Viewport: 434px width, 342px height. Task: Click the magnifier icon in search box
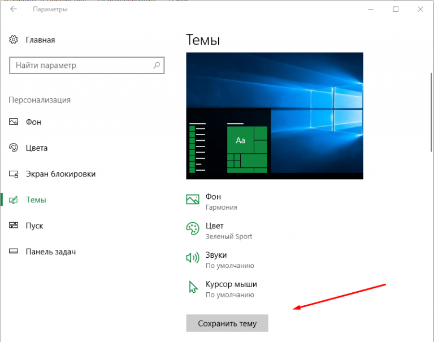[x=157, y=66]
